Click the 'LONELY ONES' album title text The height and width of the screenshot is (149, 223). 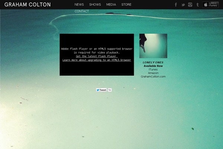tap(153, 63)
